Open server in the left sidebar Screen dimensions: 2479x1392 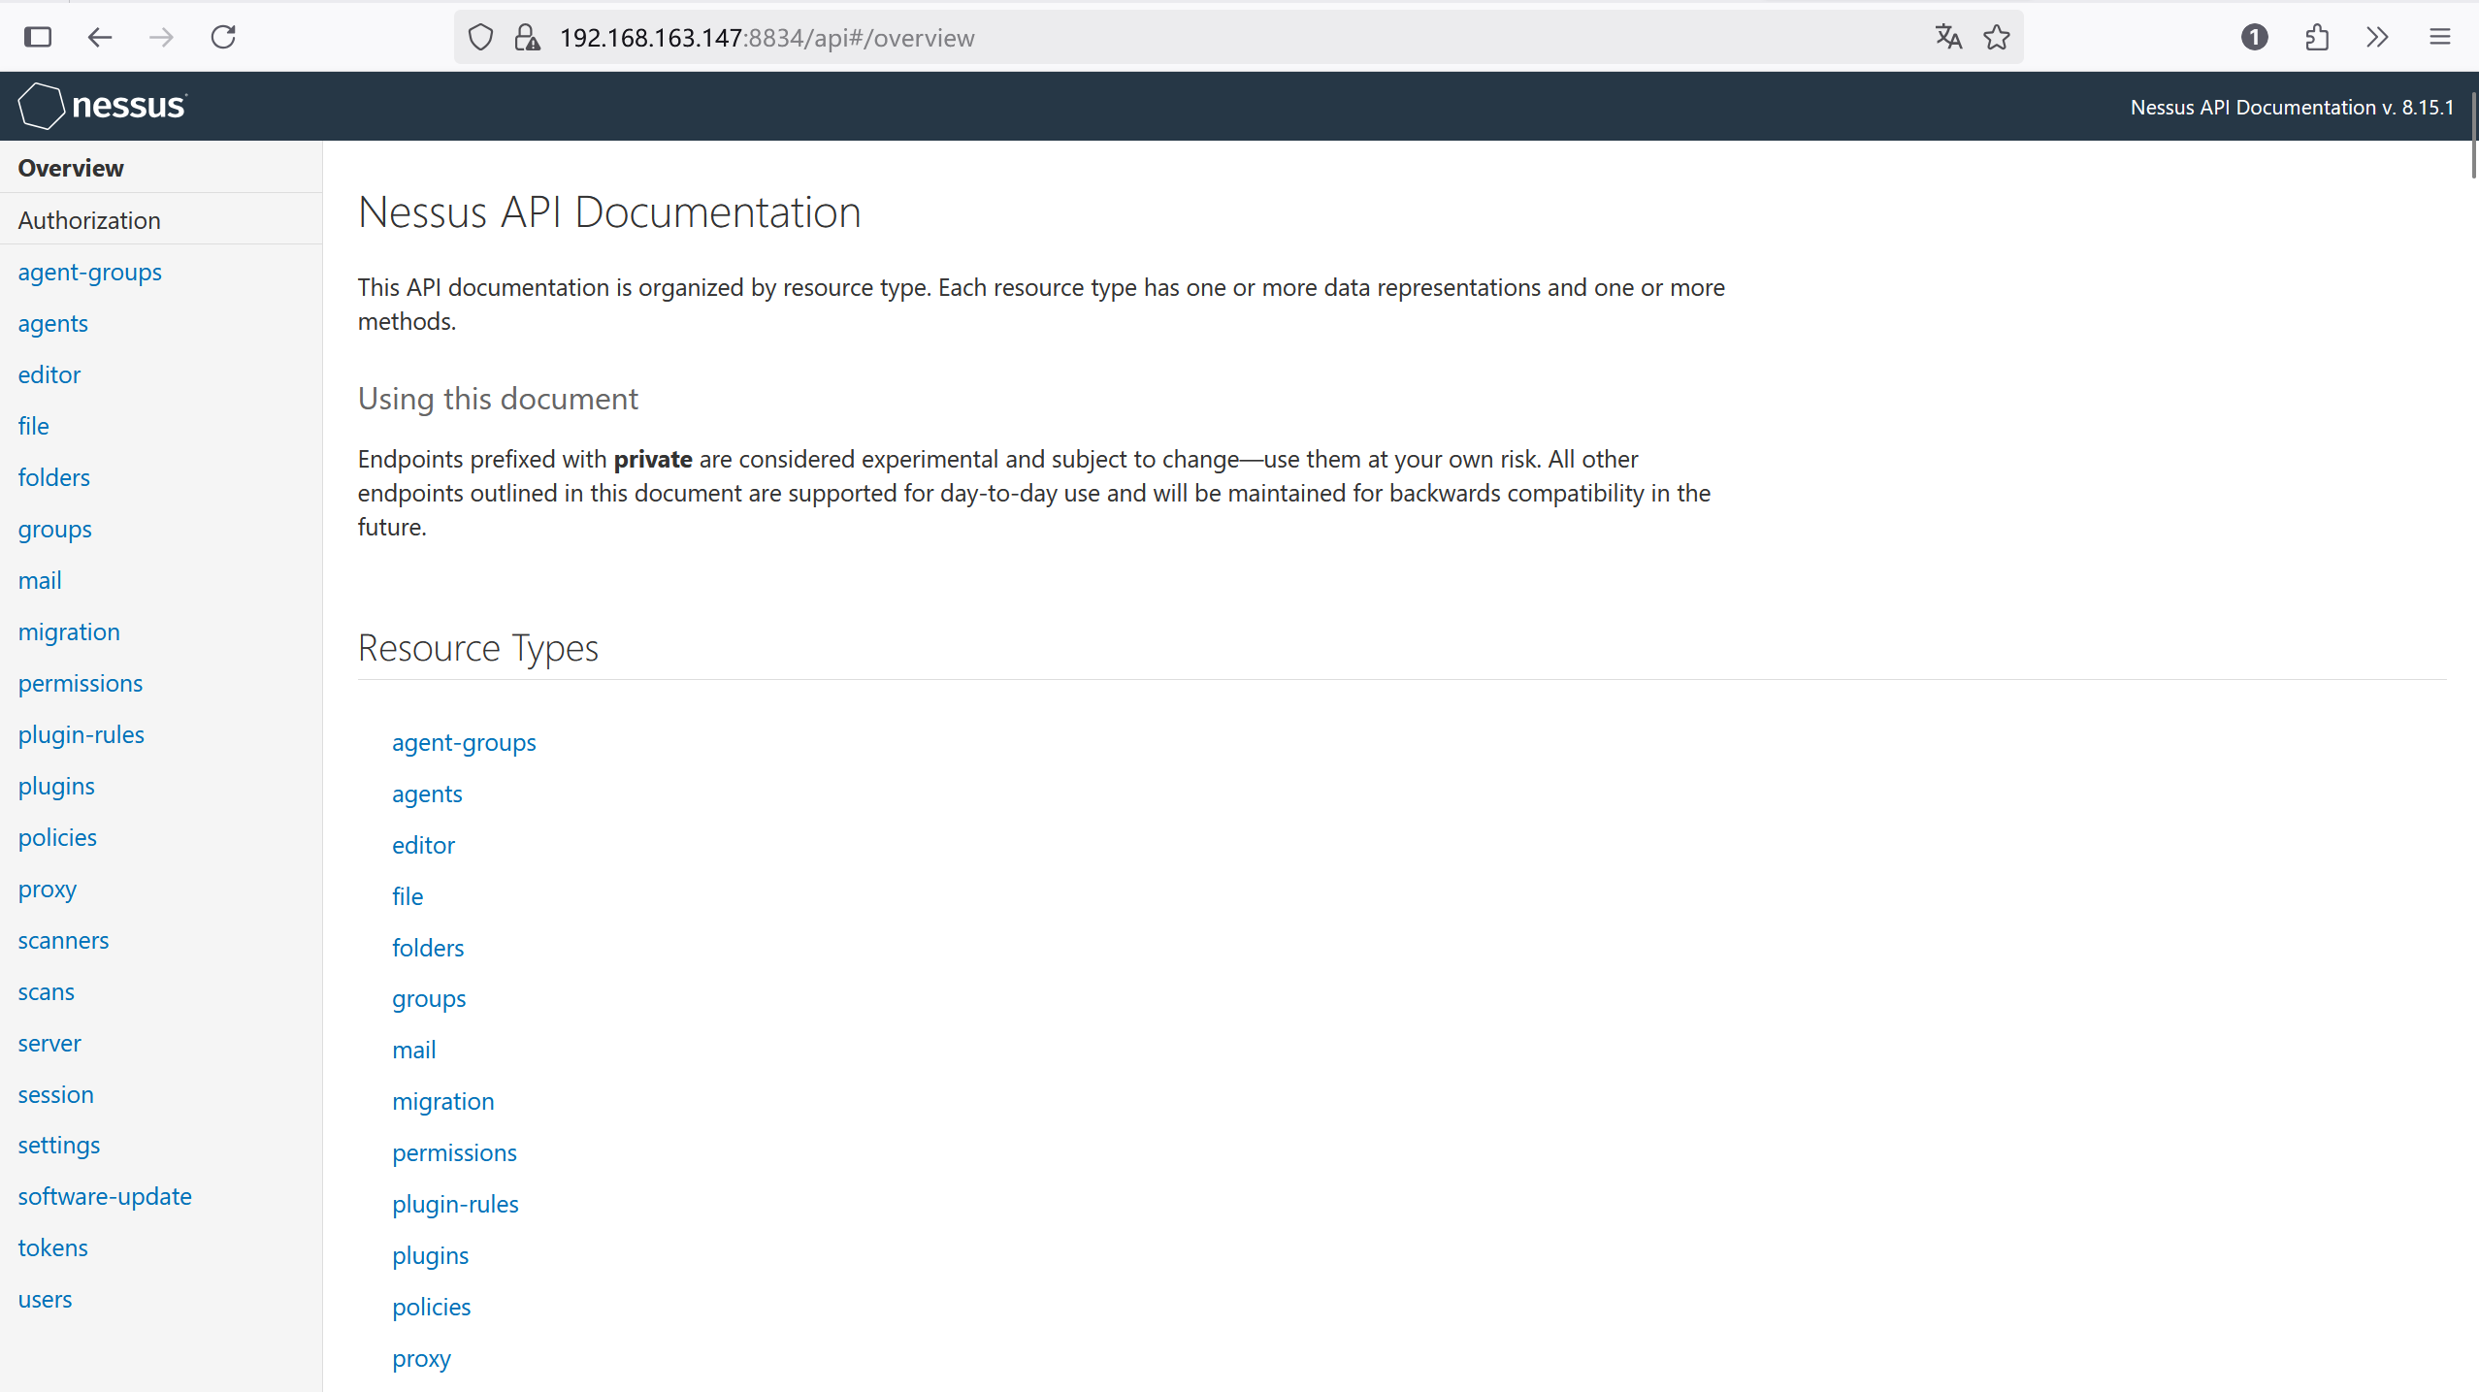(x=49, y=1044)
